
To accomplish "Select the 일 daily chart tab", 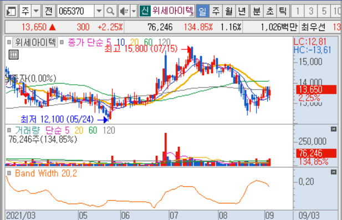I will [x=202, y=11].
